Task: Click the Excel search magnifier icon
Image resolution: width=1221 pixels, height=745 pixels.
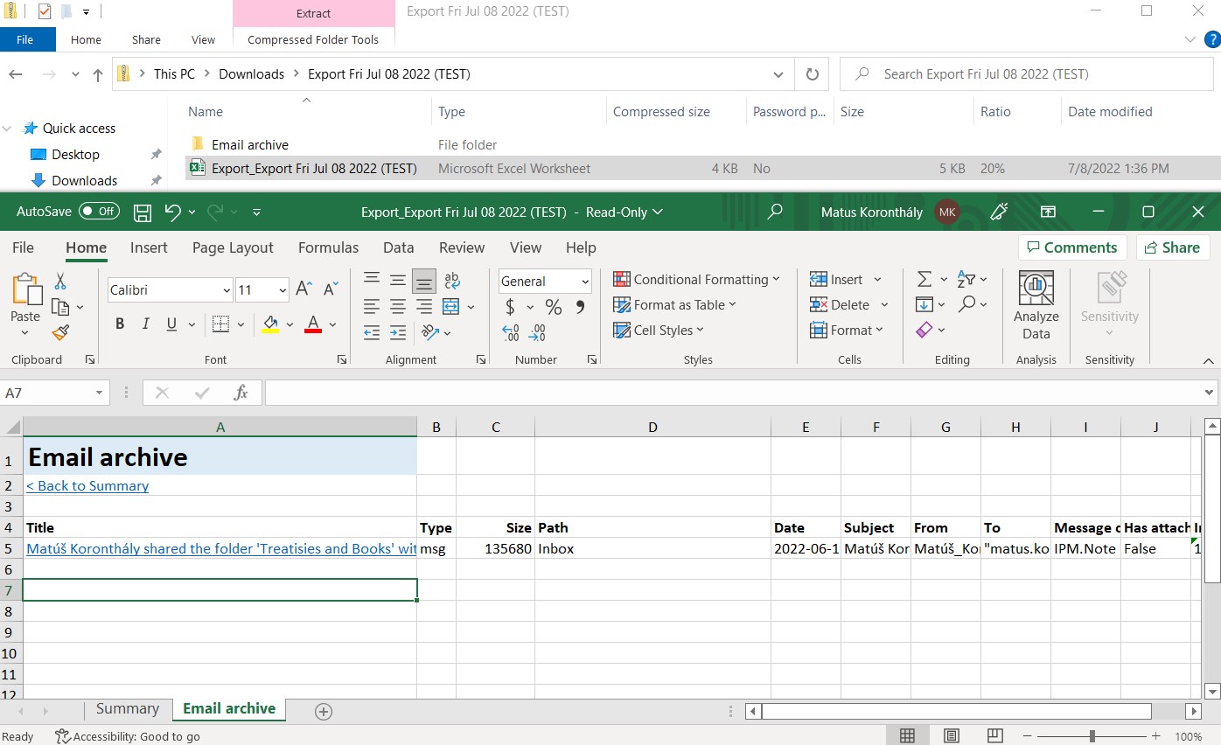Action: [774, 212]
